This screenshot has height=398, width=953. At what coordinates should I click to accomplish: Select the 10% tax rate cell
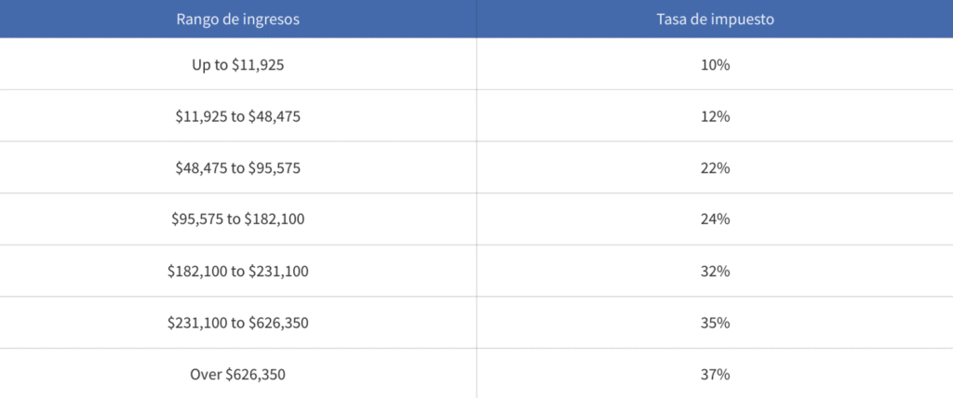(716, 65)
